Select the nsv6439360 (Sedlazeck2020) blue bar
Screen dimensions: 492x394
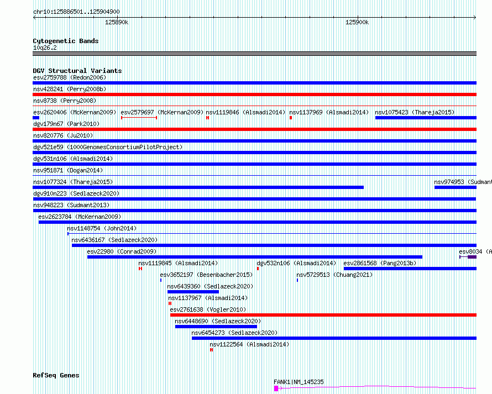point(193,292)
